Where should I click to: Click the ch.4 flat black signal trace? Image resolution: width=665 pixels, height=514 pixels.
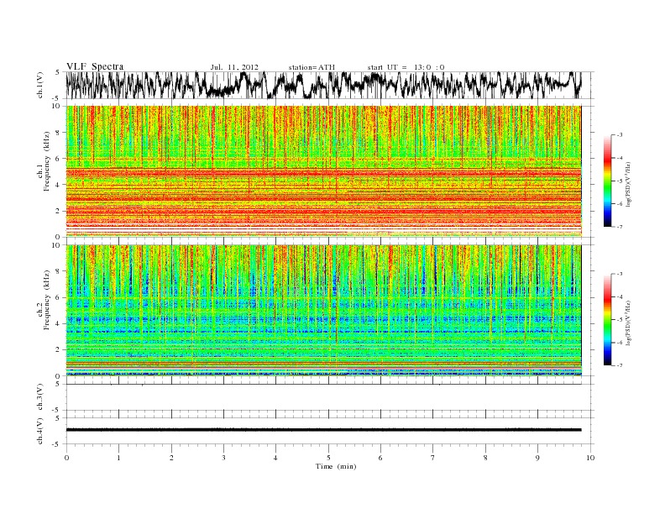point(323,430)
